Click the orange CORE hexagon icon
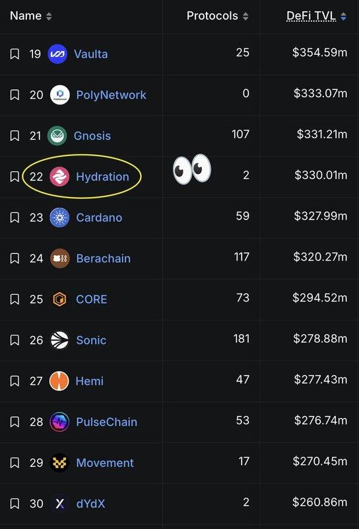This screenshot has width=359, height=529. point(59,300)
